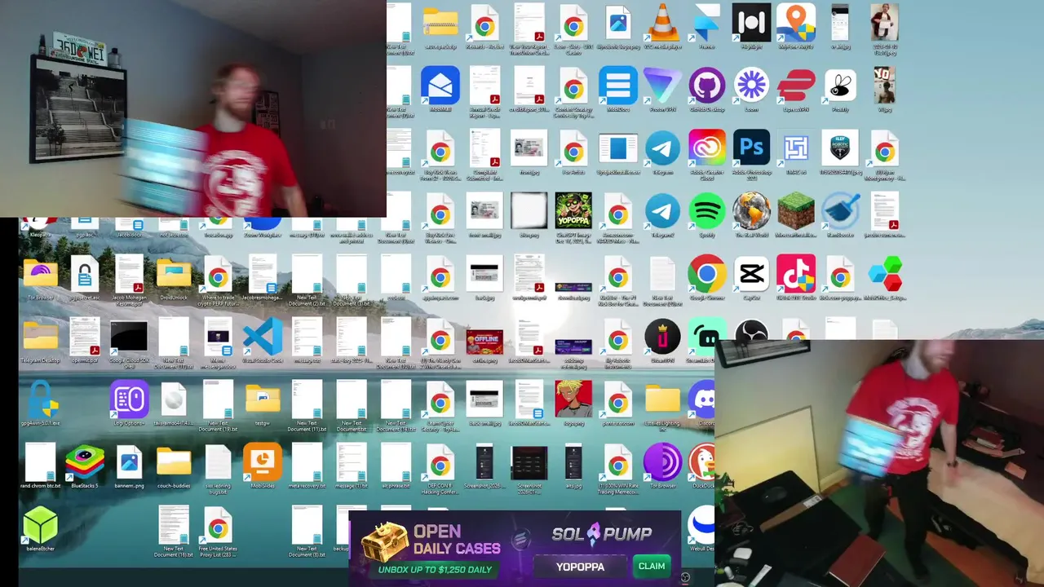This screenshot has height=587, width=1044.
Task: Open the Telegram Desktop folder
Action: (40, 337)
